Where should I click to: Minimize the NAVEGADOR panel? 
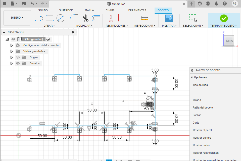[x=73, y=32]
